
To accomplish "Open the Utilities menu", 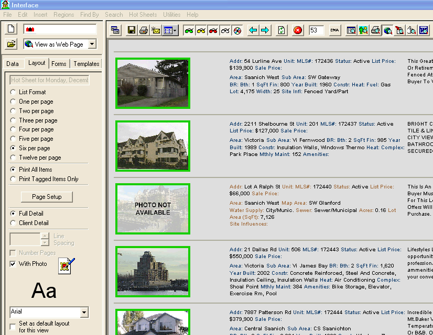I will [x=172, y=15].
